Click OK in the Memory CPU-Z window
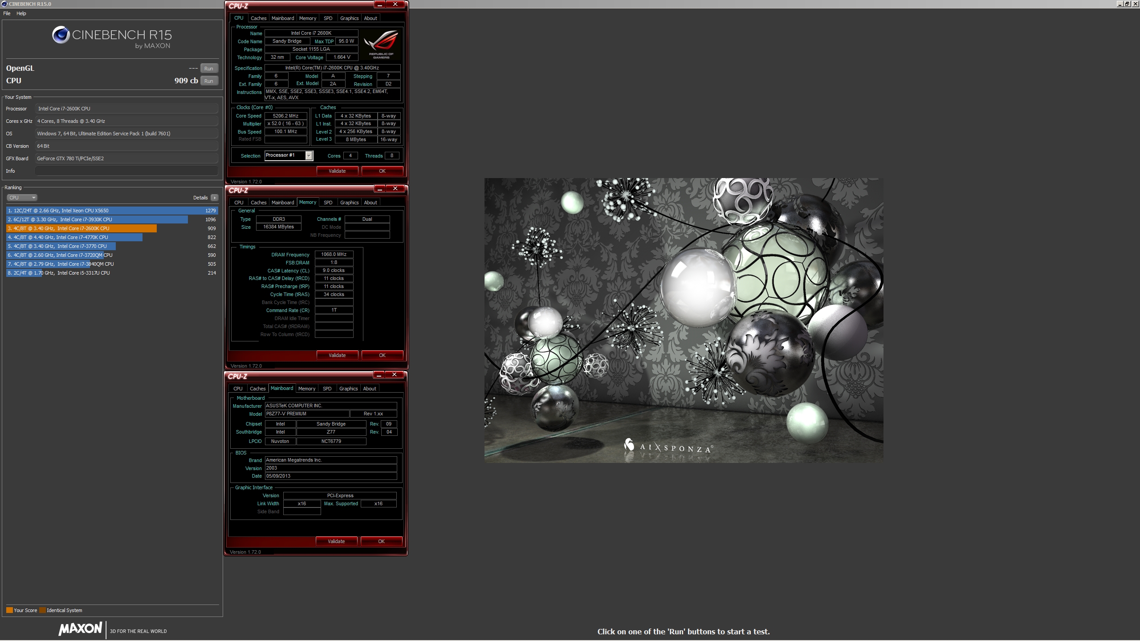The width and height of the screenshot is (1140, 641). point(382,355)
